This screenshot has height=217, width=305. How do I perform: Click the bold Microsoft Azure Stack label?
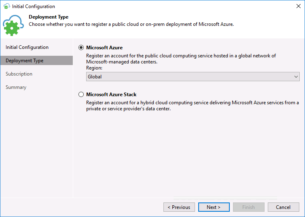click(x=111, y=95)
